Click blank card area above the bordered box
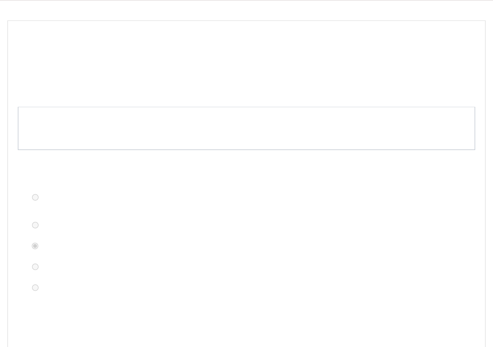 246,64
